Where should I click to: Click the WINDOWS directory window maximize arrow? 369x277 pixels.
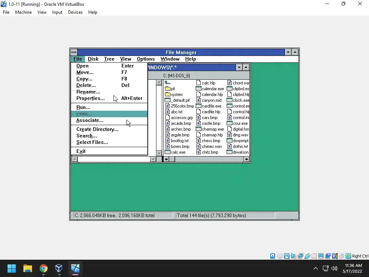coord(246,67)
